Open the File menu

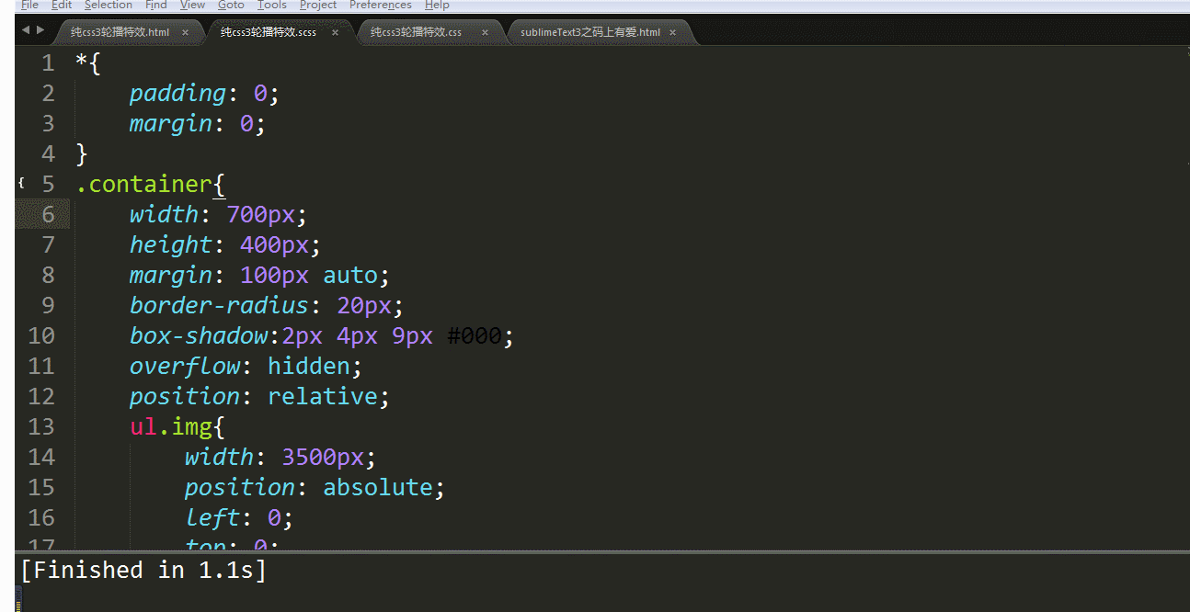pyautogui.click(x=29, y=5)
